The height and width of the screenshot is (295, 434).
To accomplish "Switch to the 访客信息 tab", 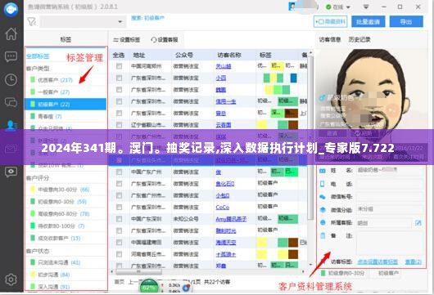I will click(330, 39).
